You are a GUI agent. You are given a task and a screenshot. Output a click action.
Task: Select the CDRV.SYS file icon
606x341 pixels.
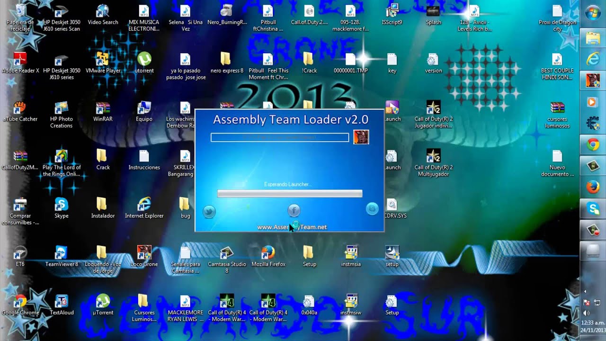(x=395, y=208)
